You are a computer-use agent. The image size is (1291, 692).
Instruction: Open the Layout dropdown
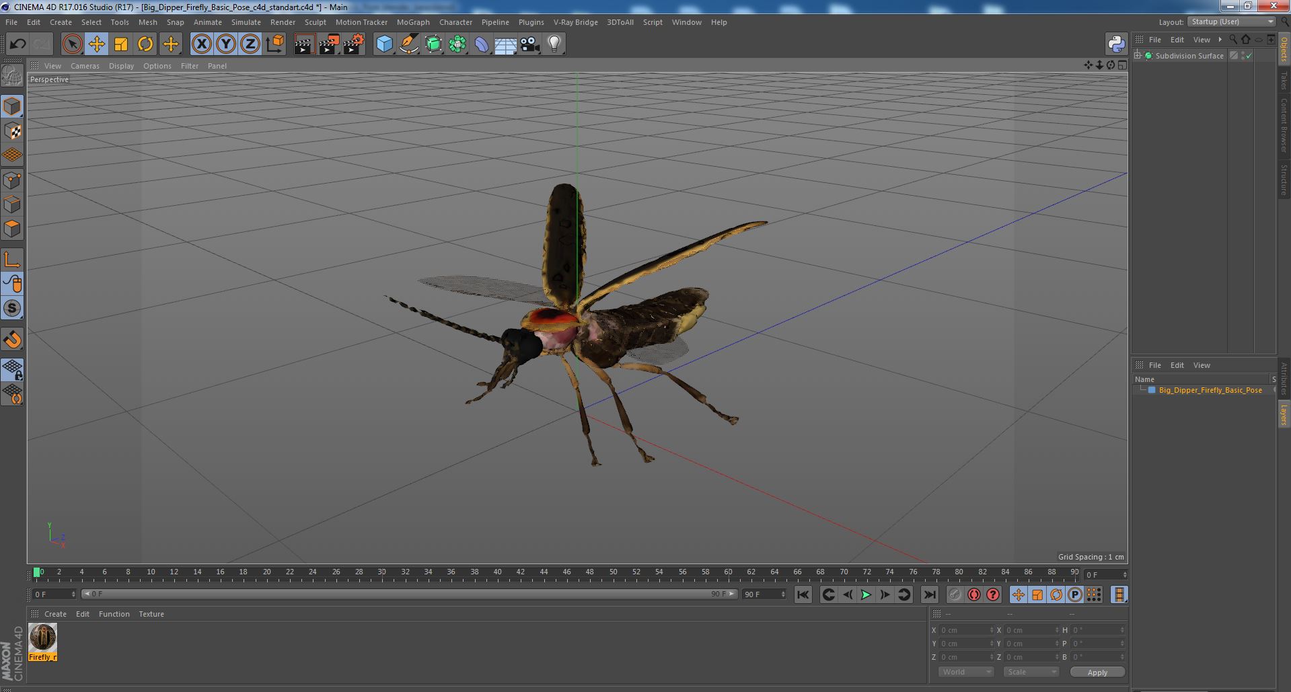pyautogui.click(x=1232, y=22)
